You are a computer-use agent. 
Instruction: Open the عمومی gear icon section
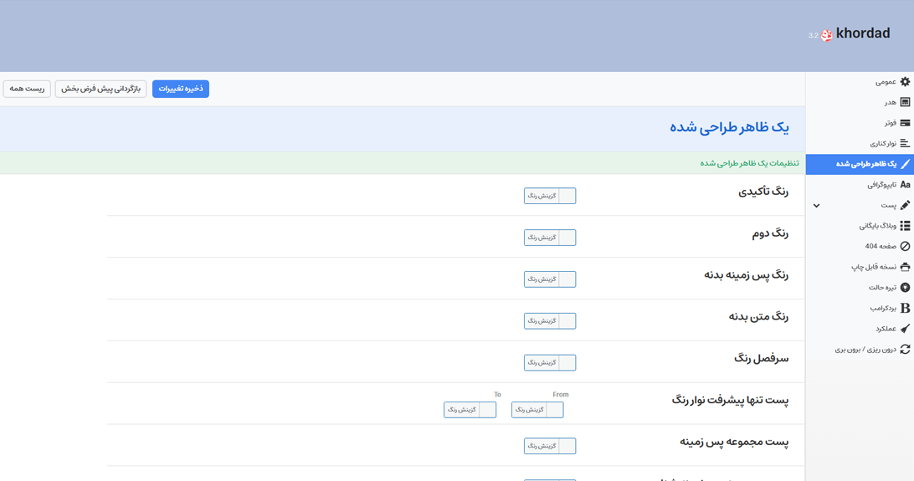coord(905,81)
